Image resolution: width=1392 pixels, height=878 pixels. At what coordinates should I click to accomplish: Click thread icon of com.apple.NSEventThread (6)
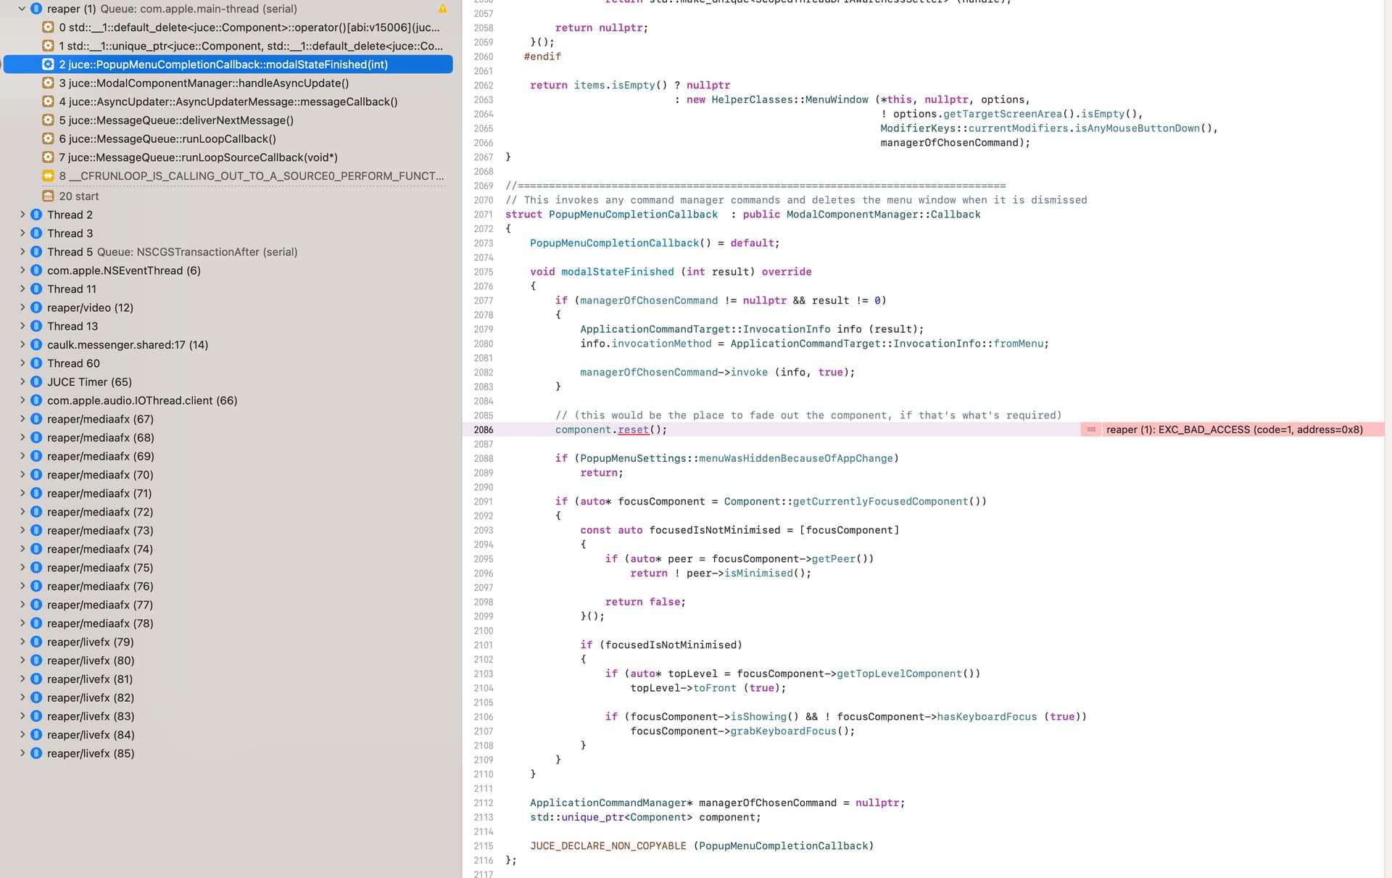coord(36,270)
